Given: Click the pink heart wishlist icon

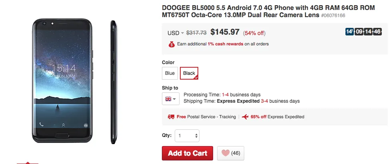Looking at the screenshot, I should click(225, 153).
